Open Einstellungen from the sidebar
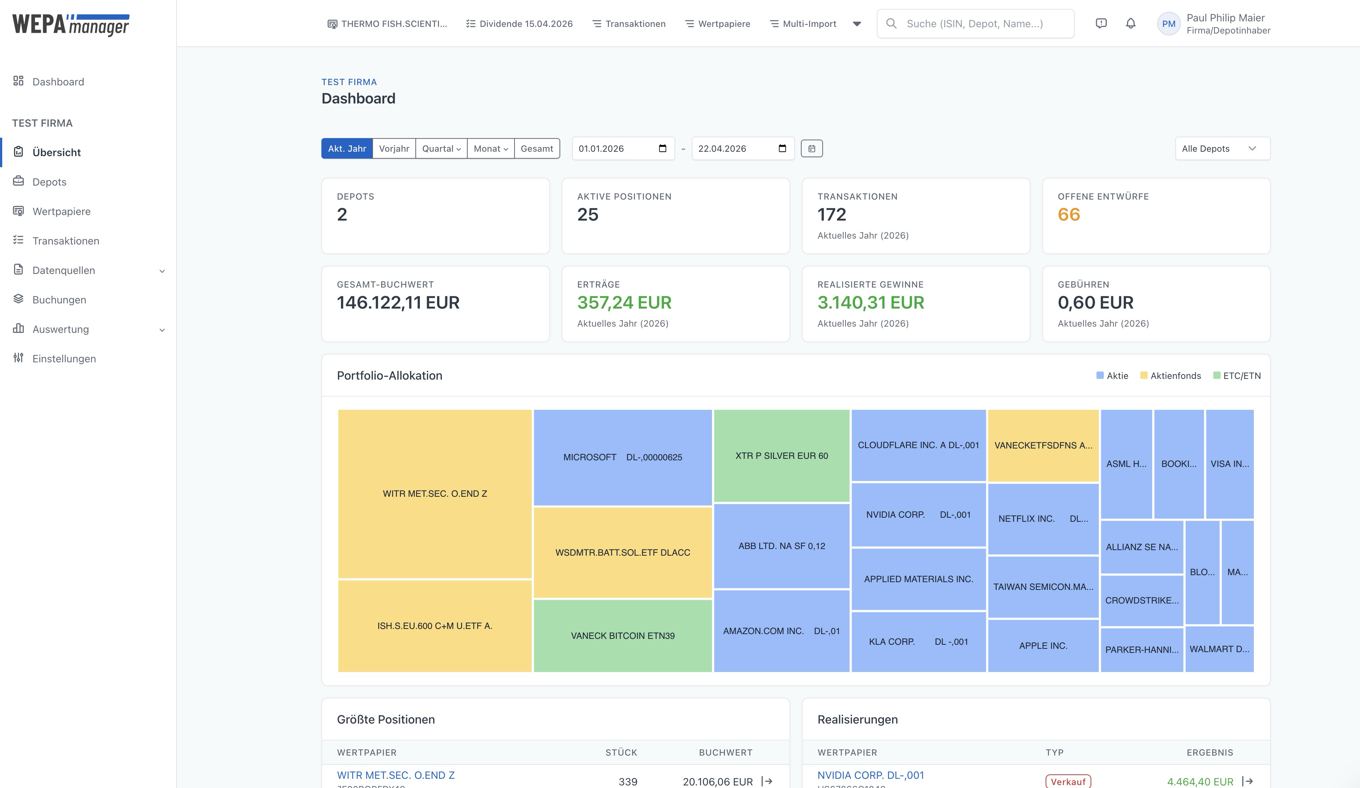The image size is (1360, 788). click(x=64, y=358)
